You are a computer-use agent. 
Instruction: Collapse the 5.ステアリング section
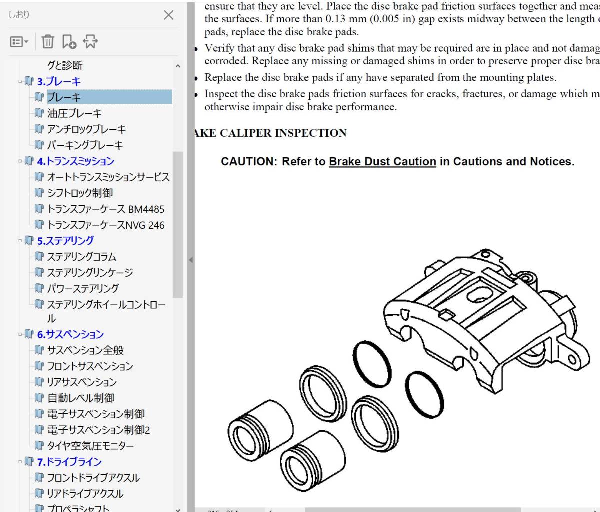(20, 240)
